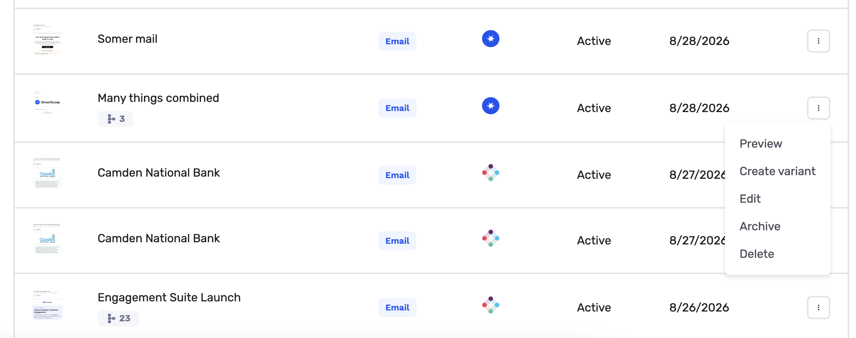Open the three-dot menu for Somer mail
Image resolution: width=856 pixels, height=338 pixels.
[818, 41]
